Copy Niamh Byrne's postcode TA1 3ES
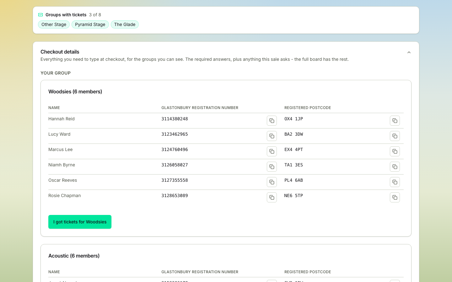Screen dimensions: 452x282 (395, 167)
